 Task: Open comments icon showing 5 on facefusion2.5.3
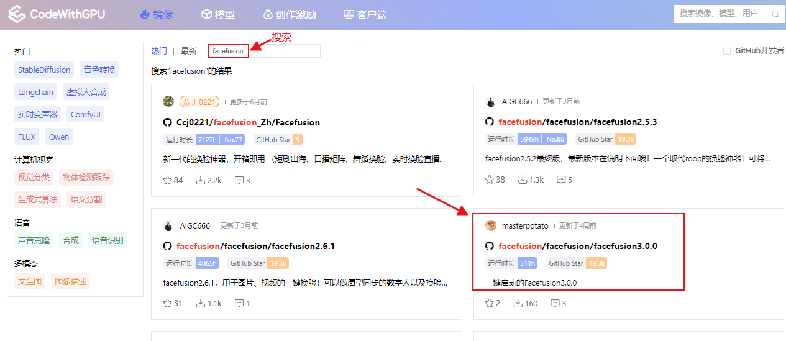[x=561, y=180]
